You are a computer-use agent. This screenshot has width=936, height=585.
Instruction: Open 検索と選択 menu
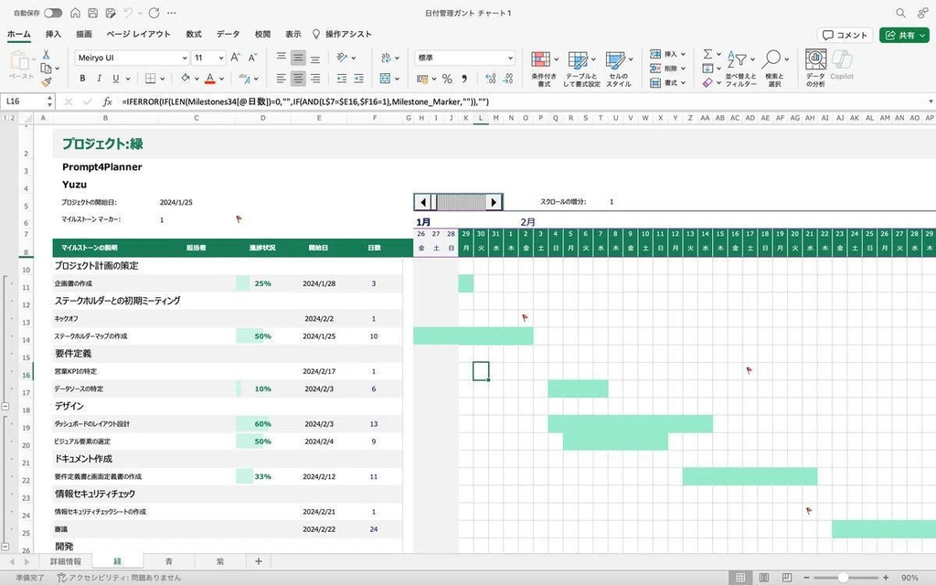pyautogui.click(x=774, y=69)
